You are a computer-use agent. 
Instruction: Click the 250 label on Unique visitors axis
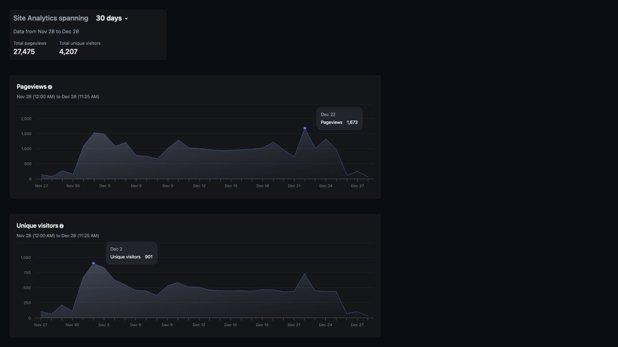(x=27, y=303)
